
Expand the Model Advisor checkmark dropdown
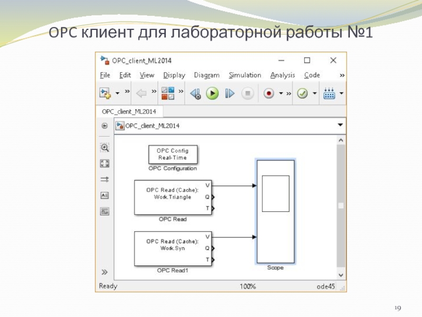(x=314, y=94)
